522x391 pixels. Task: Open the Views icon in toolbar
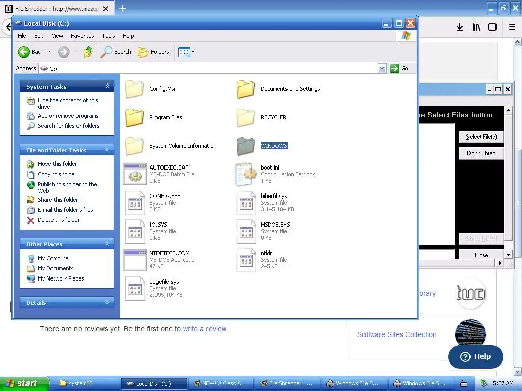pos(184,52)
